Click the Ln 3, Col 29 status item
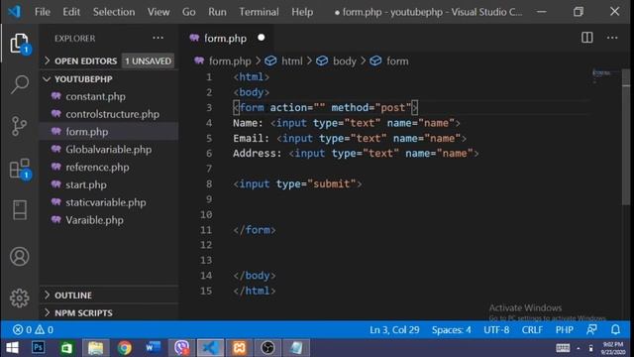The height and width of the screenshot is (357, 634). click(x=394, y=330)
